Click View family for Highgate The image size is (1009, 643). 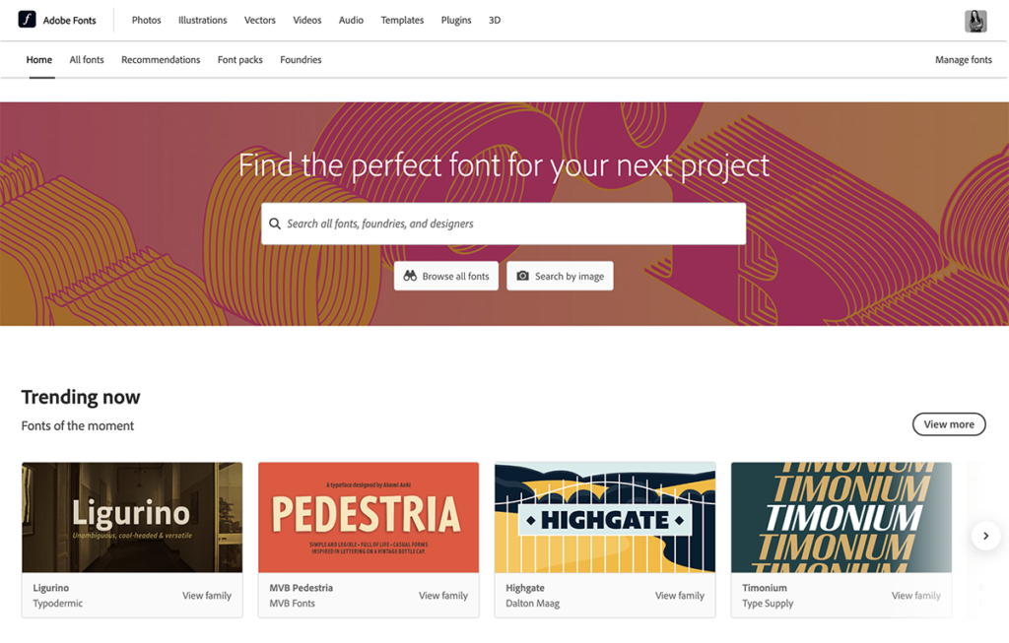pyautogui.click(x=680, y=596)
